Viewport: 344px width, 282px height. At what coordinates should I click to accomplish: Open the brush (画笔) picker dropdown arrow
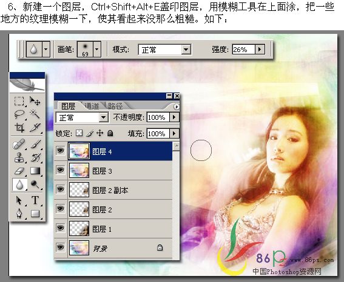pyautogui.click(x=96, y=50)
